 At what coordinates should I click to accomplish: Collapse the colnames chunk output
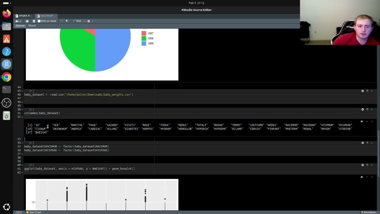coord(367,122)
